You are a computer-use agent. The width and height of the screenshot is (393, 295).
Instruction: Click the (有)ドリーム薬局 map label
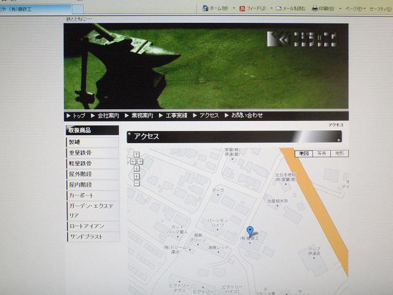pos(175,250)
